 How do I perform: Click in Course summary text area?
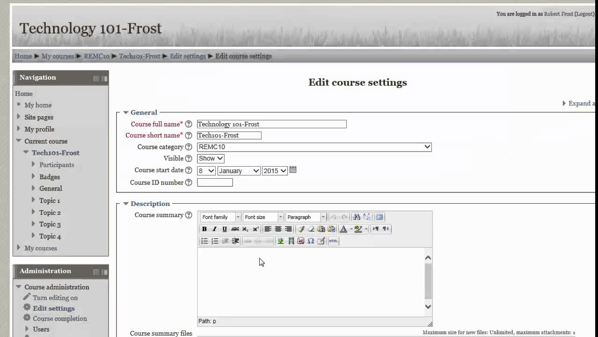point(311,282)
